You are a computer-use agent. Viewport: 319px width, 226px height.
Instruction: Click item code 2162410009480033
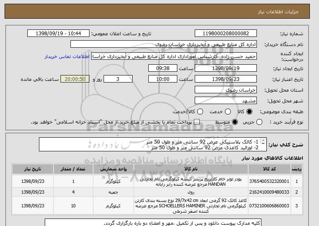[269, 192]
